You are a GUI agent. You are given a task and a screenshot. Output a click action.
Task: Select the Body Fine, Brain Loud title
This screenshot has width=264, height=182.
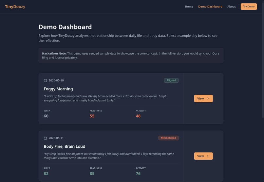[x=65, y=146]
